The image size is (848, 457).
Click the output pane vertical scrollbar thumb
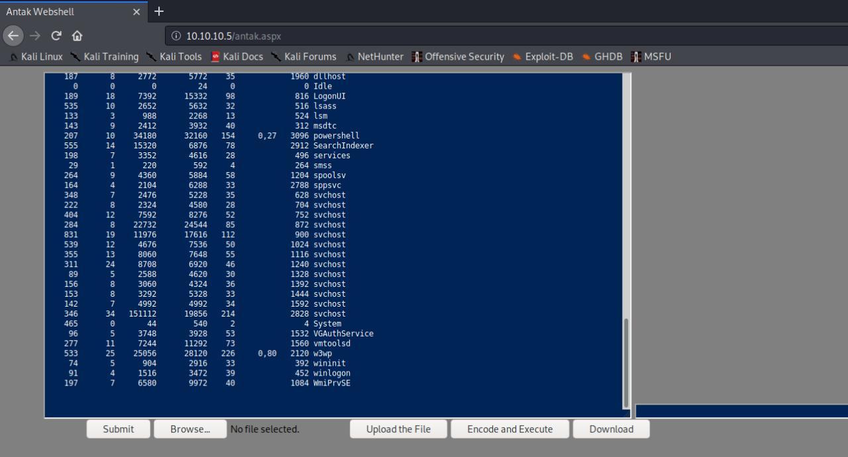click(x=626, y=363)
